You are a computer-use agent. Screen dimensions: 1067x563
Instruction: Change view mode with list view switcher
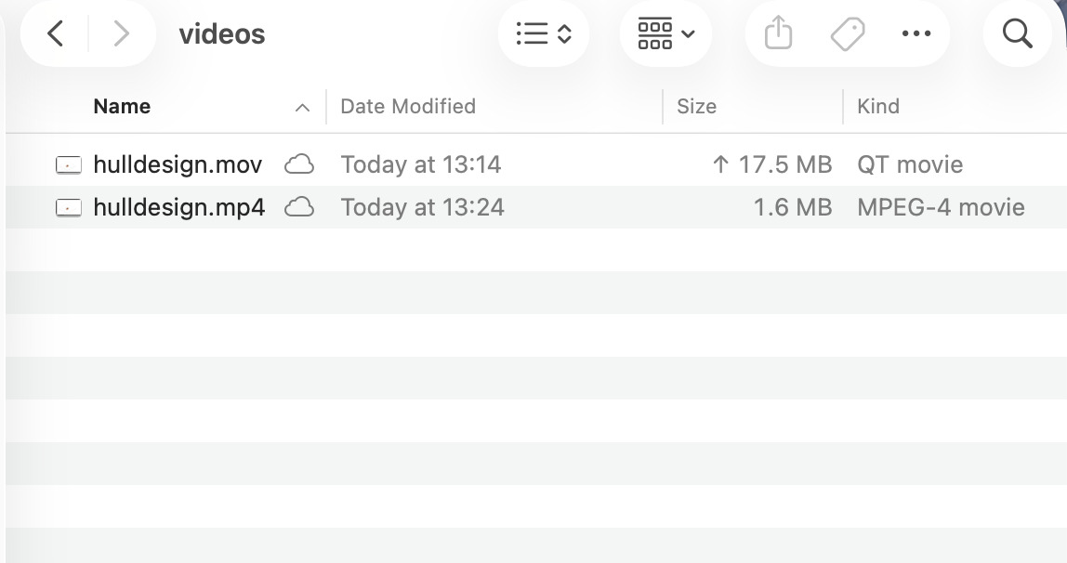(x=544, y=34)
